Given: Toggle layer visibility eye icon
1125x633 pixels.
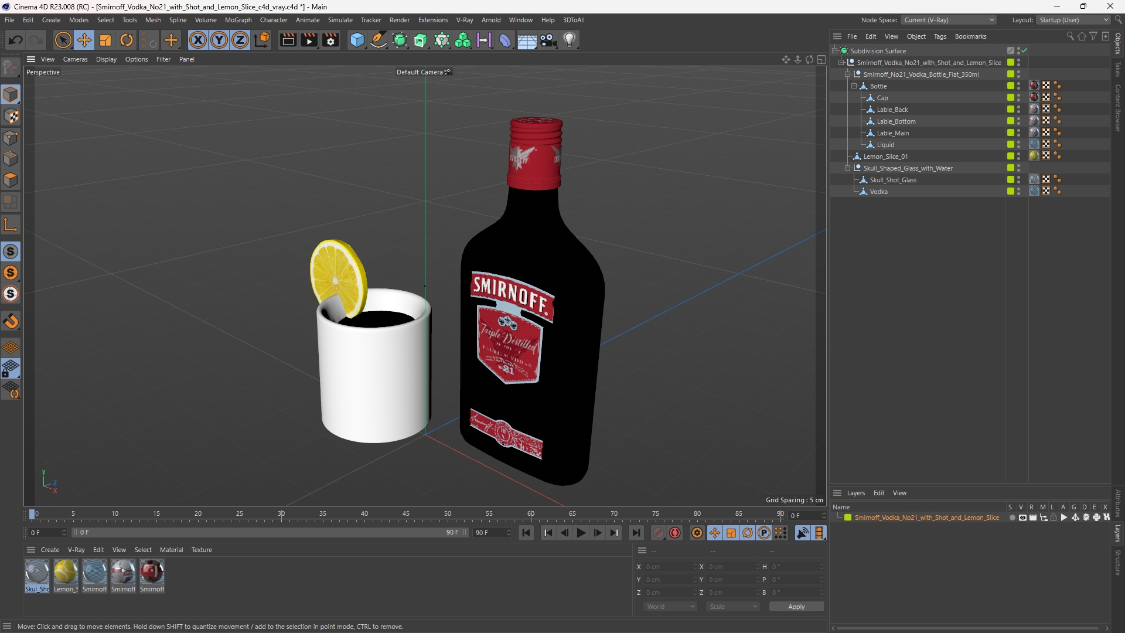Looking at the screenshot, I should tap(1022, 518).
